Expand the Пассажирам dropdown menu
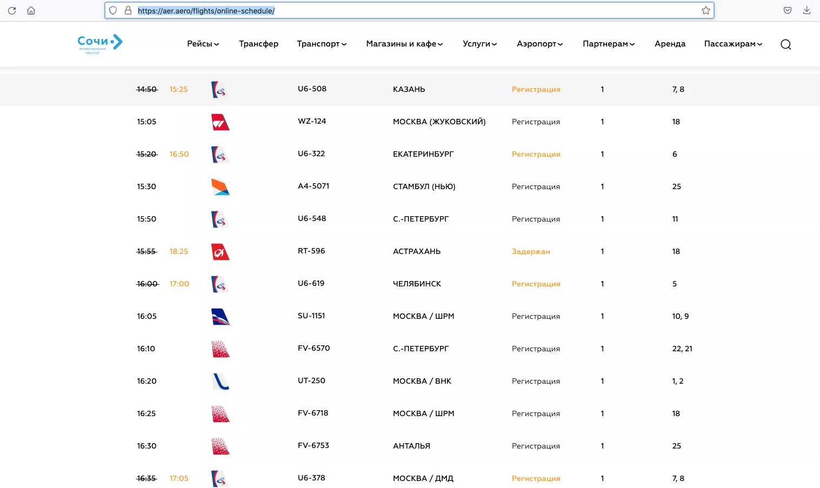The width and height of the screenshot is (820, 488). point(733,44)
